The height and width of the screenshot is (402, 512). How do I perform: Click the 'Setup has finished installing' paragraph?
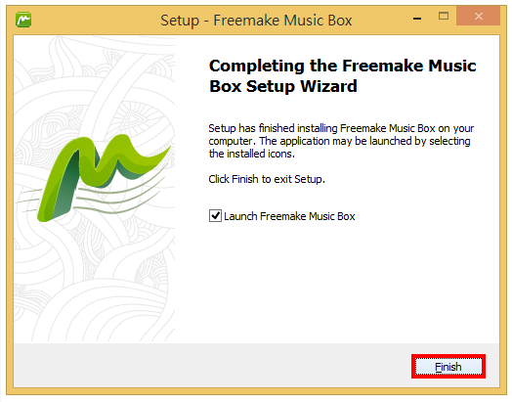341,141
